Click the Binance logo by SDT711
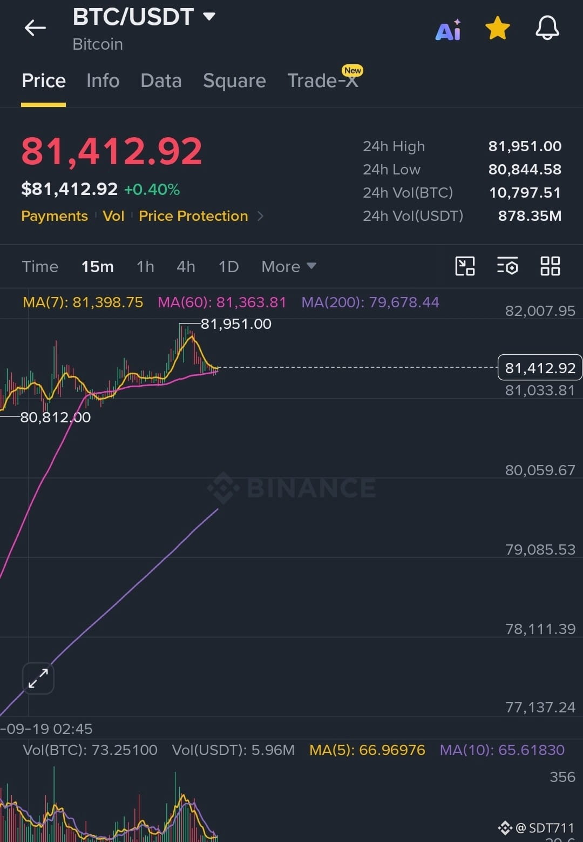Screen dimensions: 583x842 (x=505, y=827)
